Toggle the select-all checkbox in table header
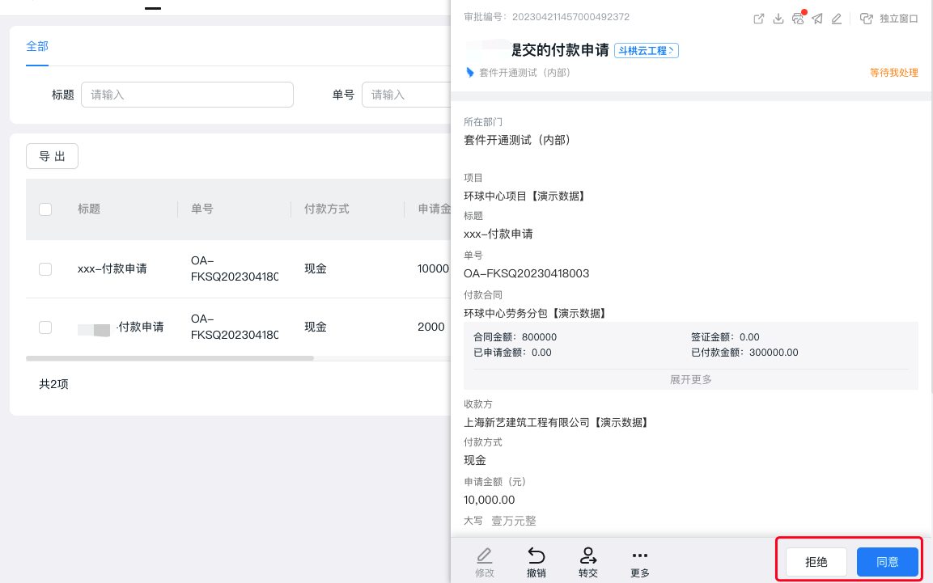Viewport: 933px width, 583px height. (x=45, y=209)
